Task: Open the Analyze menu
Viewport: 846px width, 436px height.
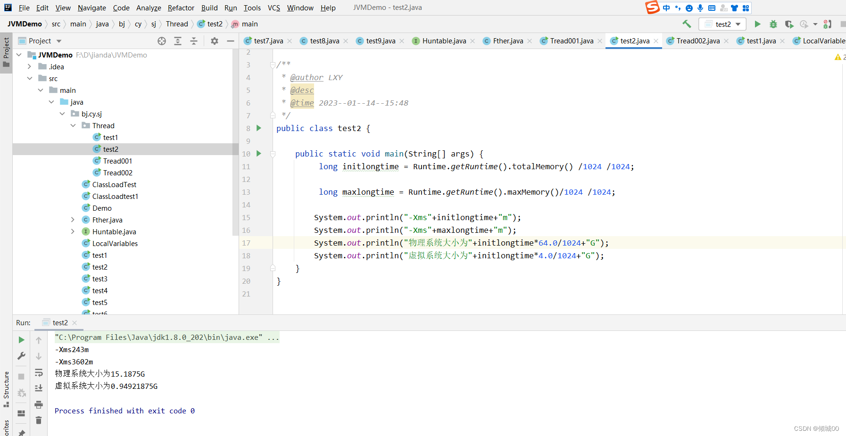Action: tap(149, 8)
